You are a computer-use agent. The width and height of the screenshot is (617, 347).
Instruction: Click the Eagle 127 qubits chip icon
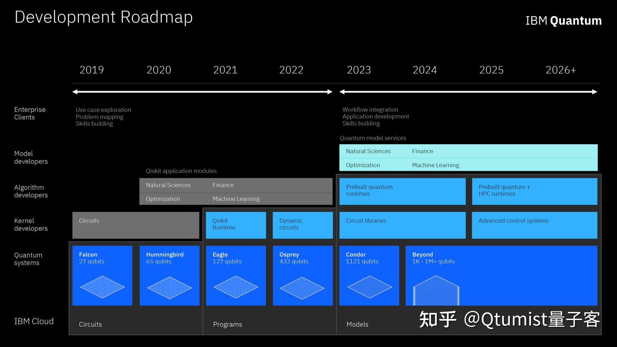click(236, 287)
